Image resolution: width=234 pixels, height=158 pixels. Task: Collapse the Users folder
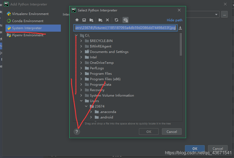[81, 101]
